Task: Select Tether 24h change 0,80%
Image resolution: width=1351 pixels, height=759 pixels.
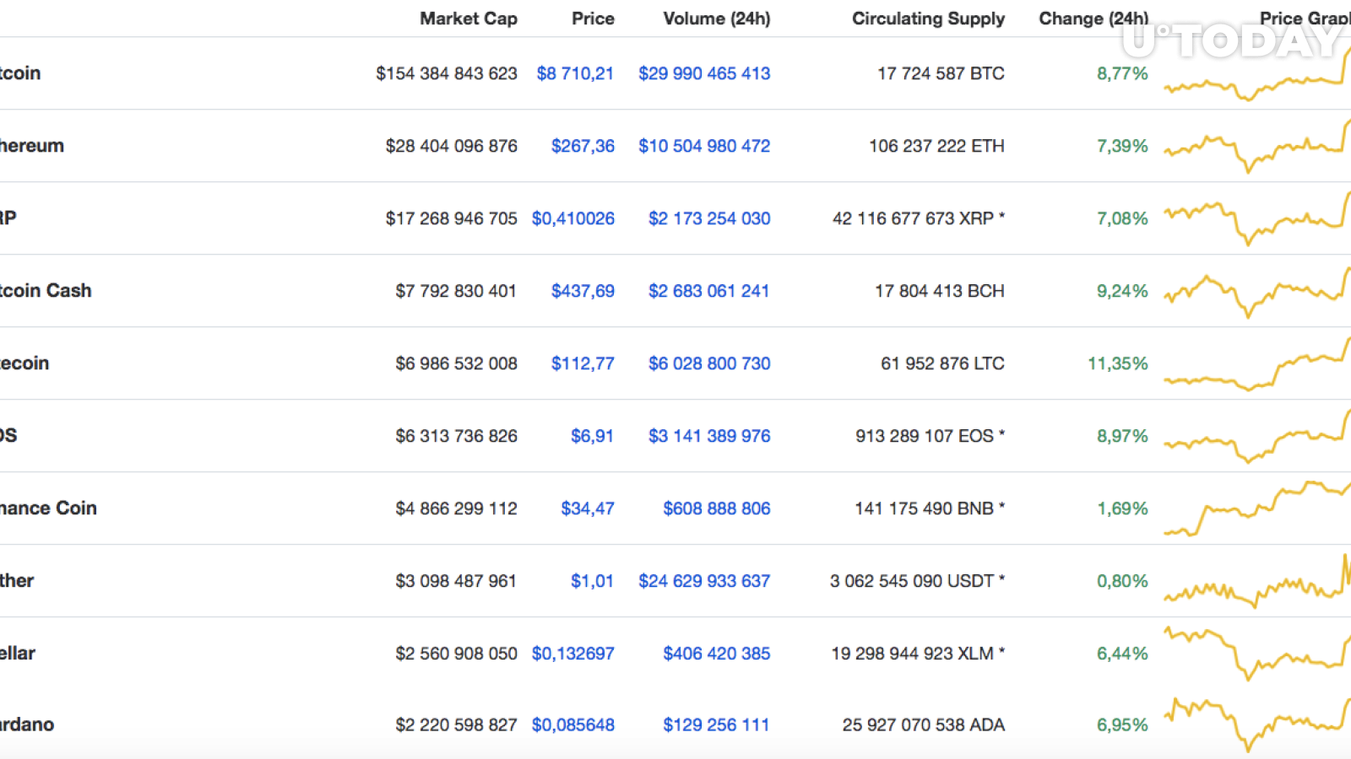Action: tap(1122, 581)
